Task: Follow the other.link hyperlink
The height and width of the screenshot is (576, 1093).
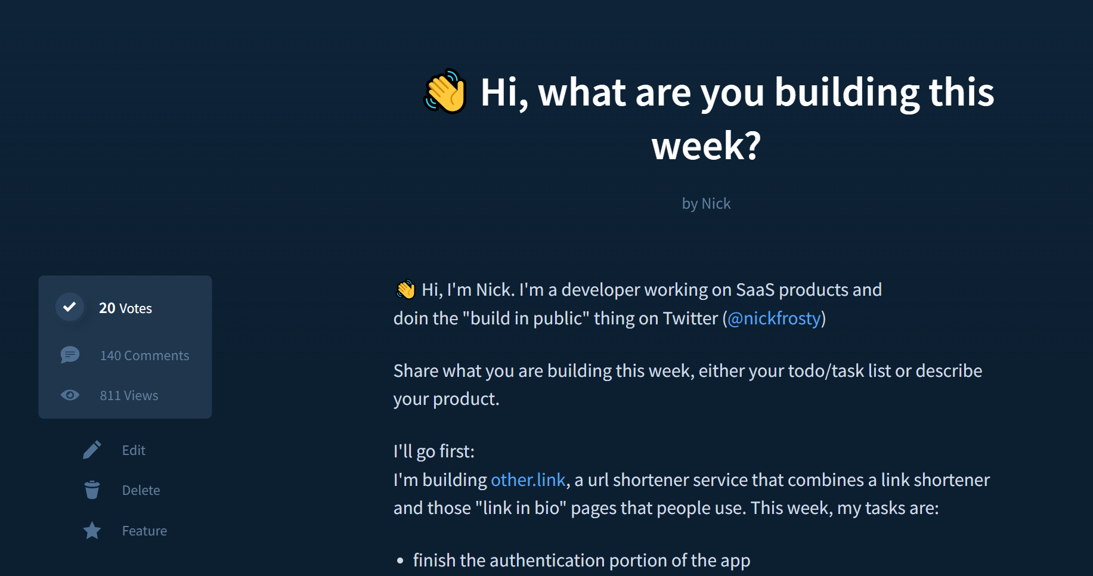Action: click(528, 480)
